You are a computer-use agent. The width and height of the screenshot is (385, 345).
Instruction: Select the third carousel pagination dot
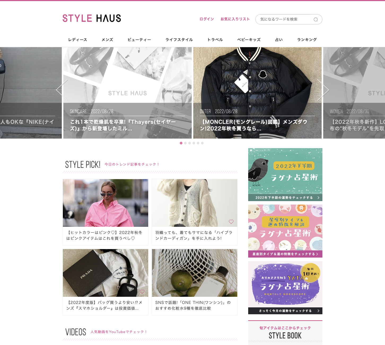(x=190, y=143)
